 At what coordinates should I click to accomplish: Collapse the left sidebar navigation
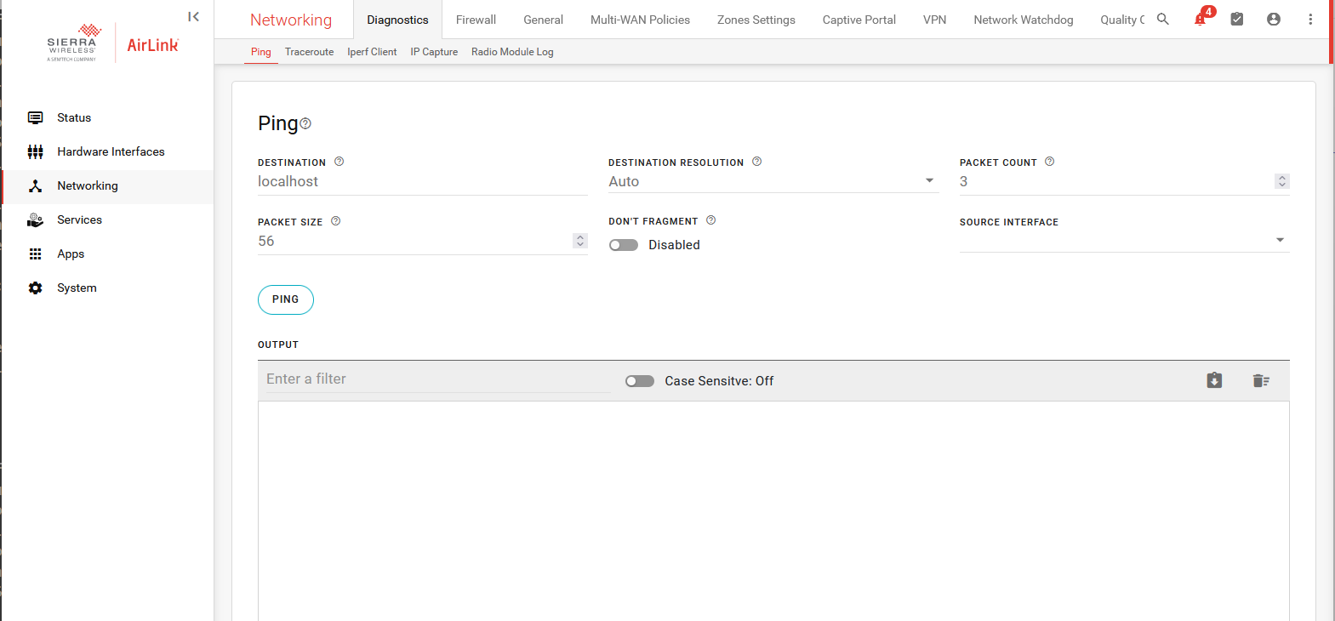click(194, 17)
